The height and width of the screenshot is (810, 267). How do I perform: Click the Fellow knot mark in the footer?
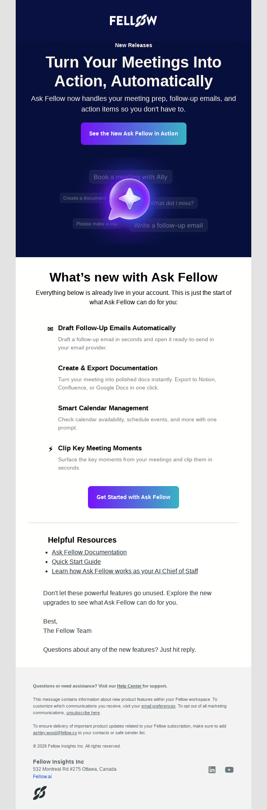(x=39, y=792)
